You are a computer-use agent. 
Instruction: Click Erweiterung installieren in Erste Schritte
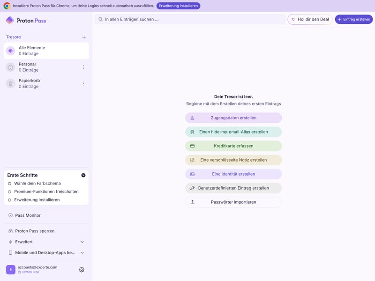(37, 200)
